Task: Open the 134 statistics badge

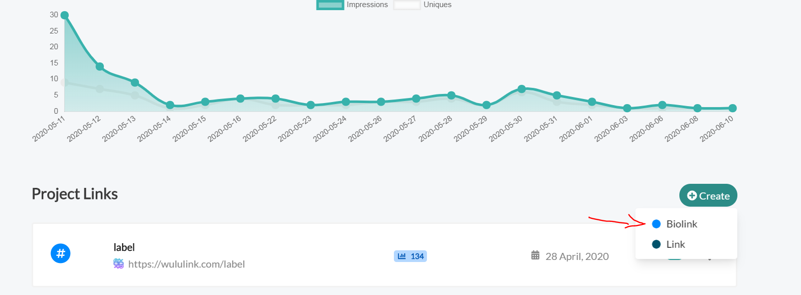Action: 410,256
